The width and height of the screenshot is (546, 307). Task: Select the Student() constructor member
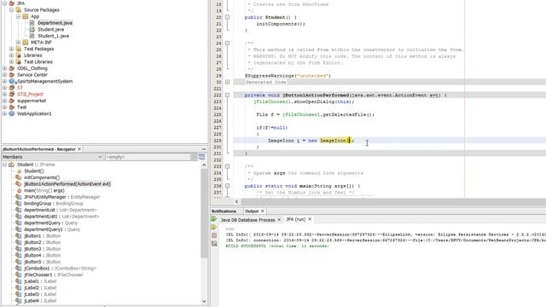point(34,171)
